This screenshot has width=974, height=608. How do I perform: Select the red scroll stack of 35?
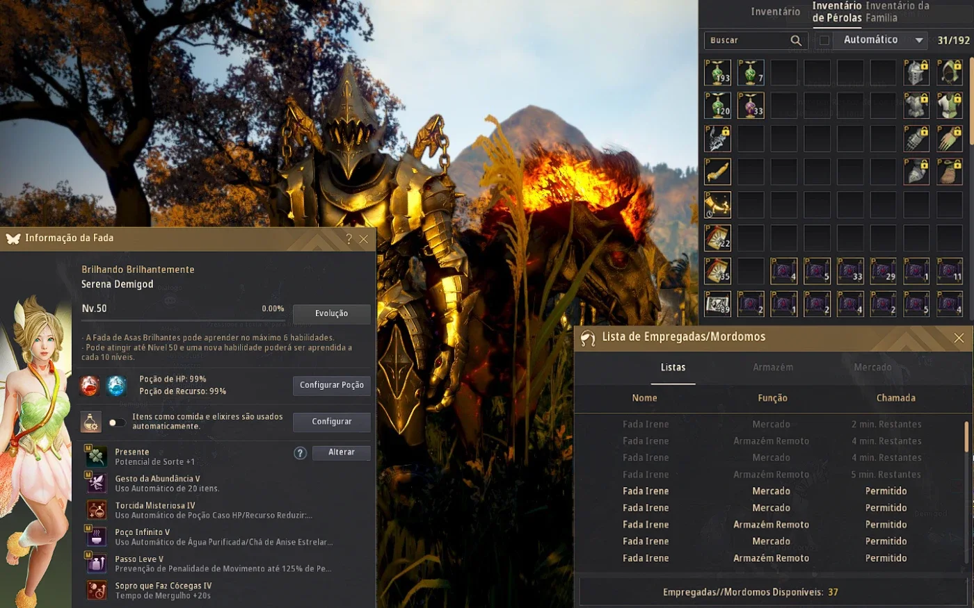tap(717, 271)
